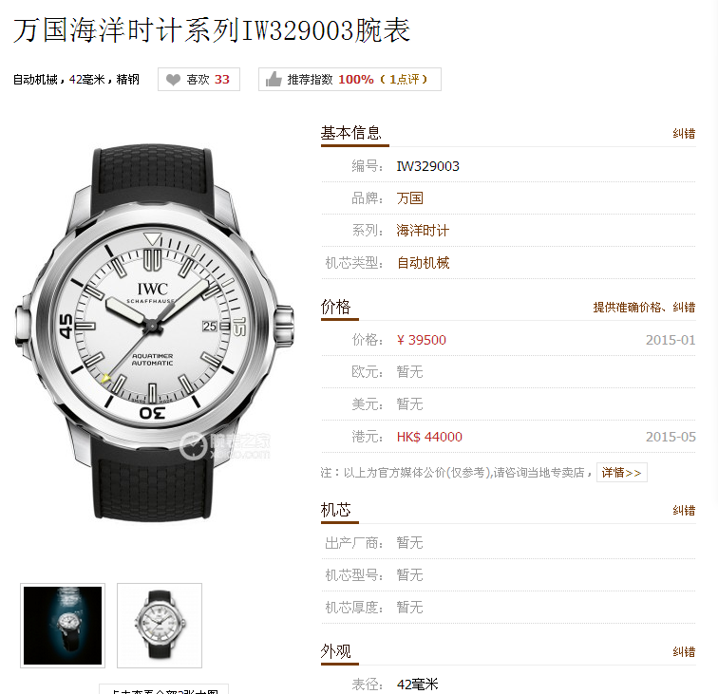This screenshot has width=718, height=694.
Task: Click the 基本信息 section heading
Action: (x=350, y=133)
